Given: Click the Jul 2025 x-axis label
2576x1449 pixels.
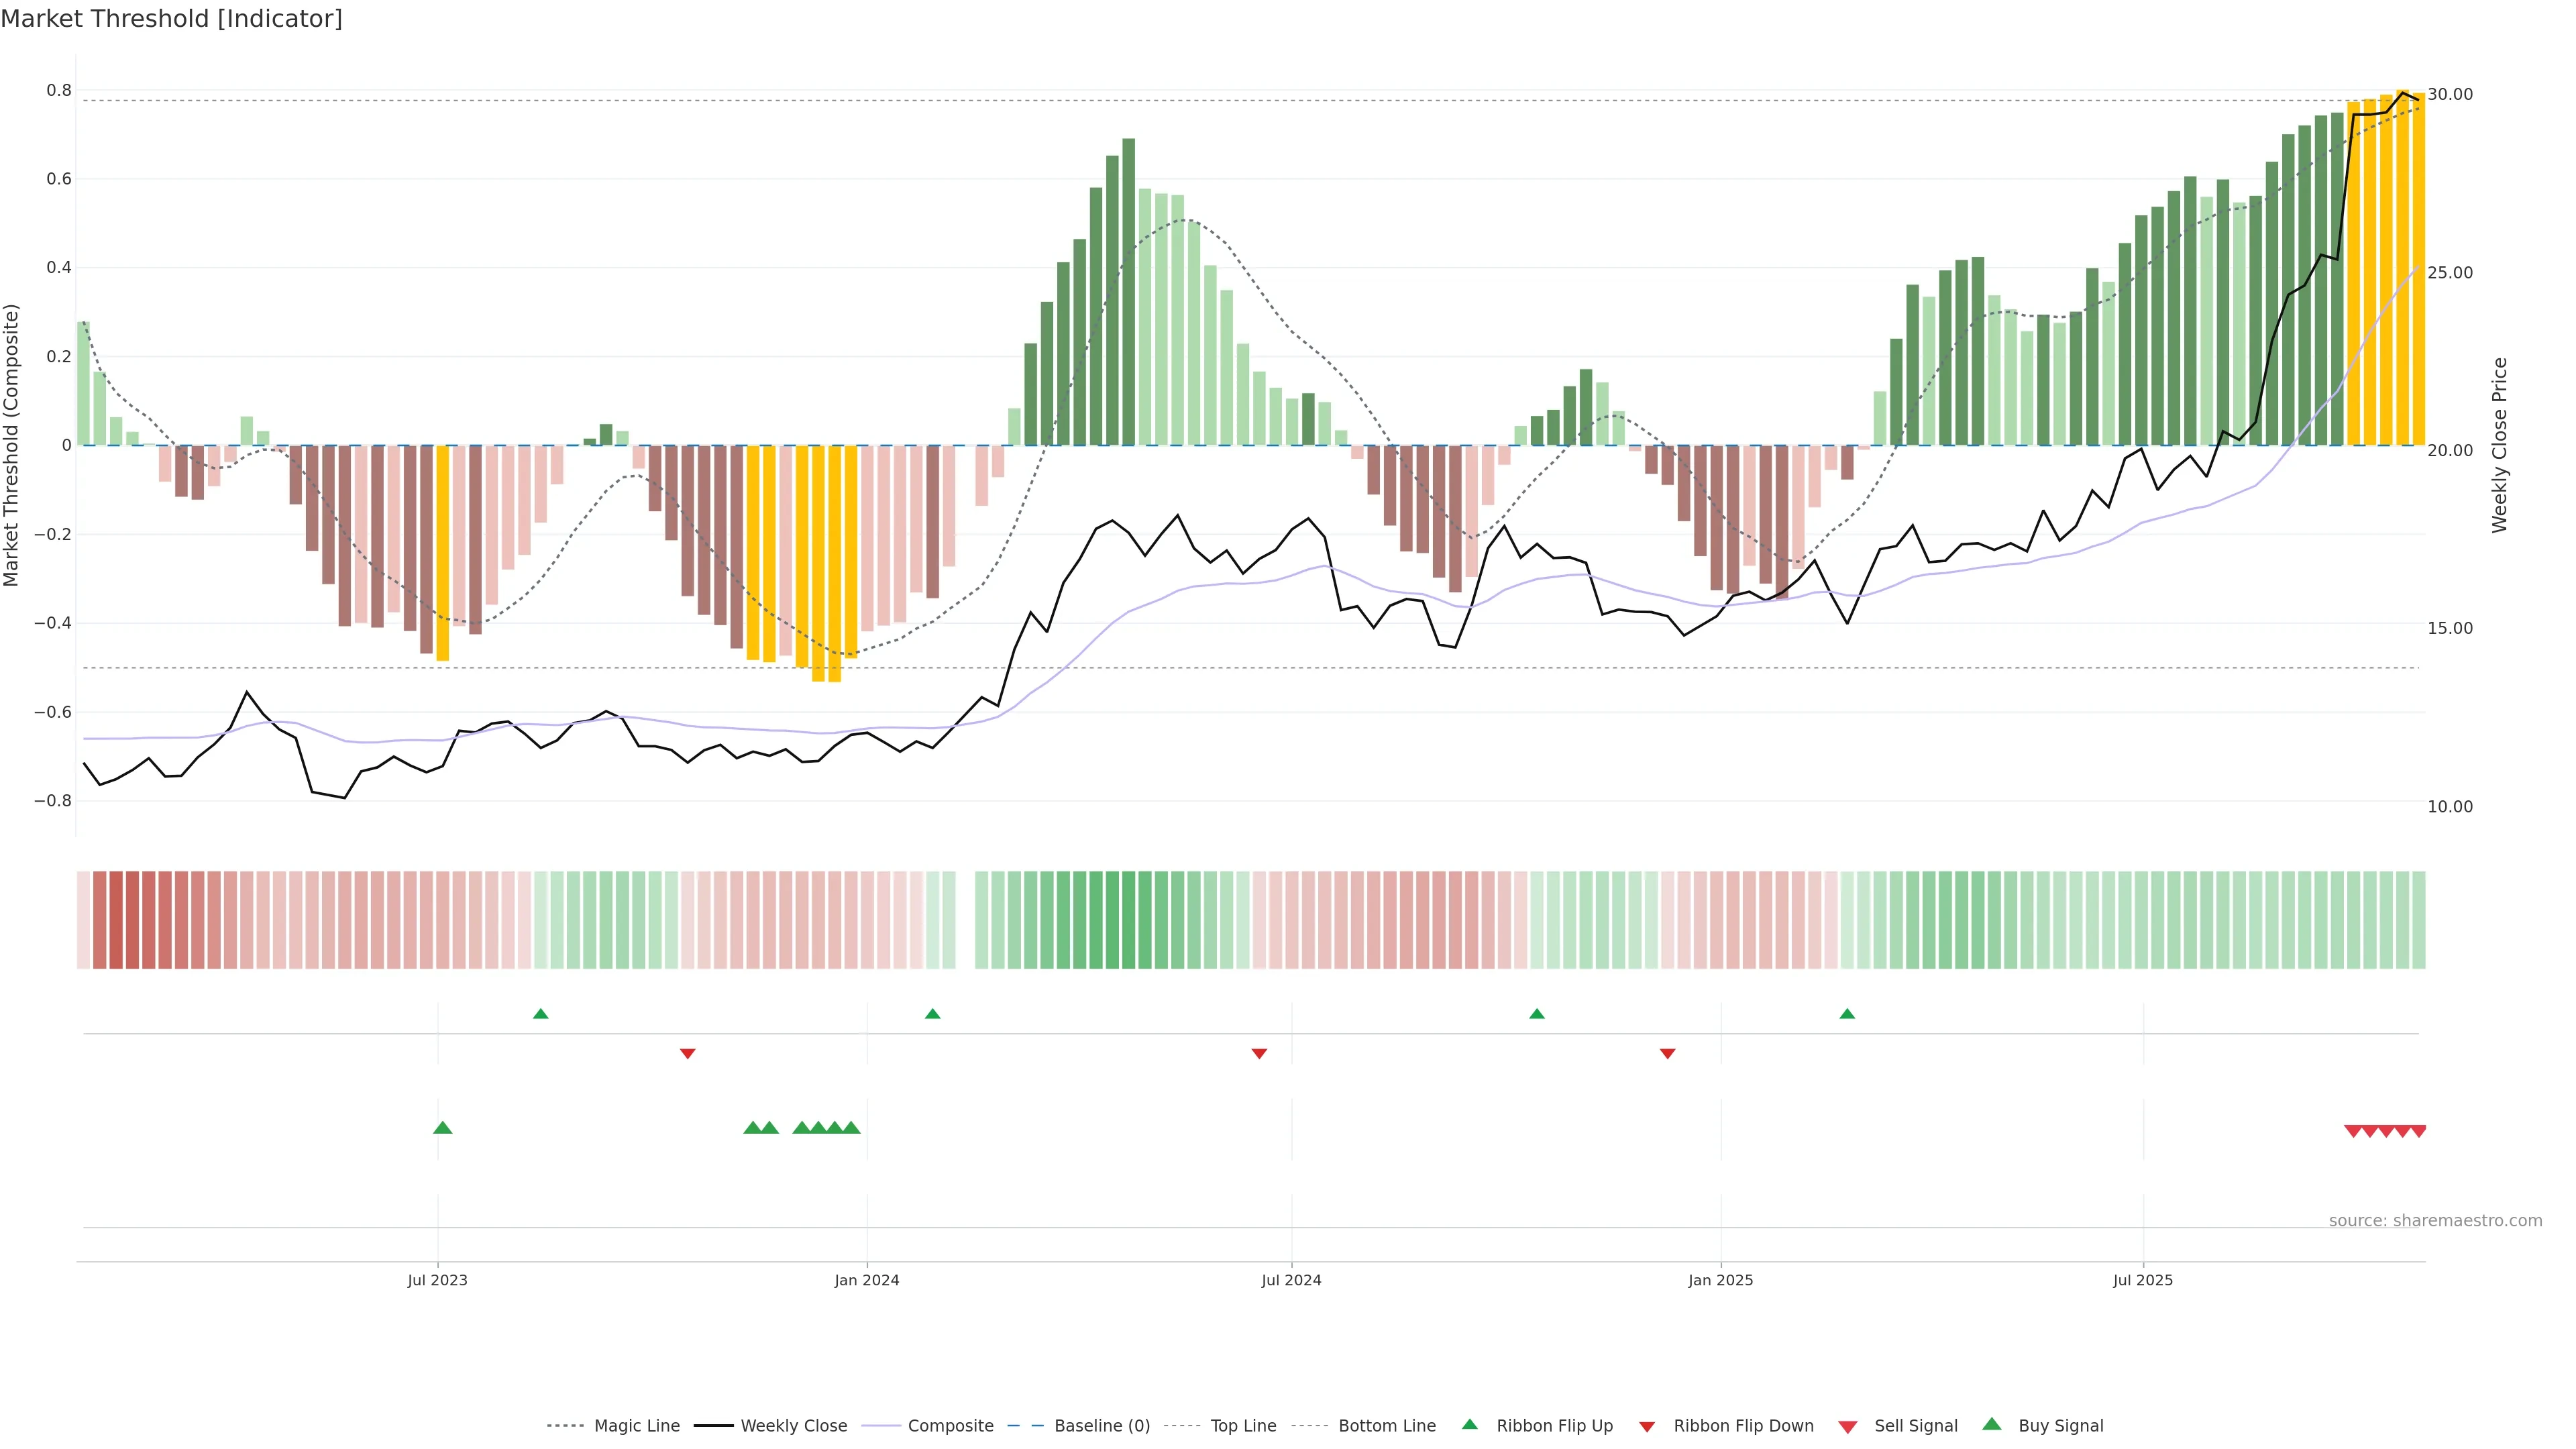Looking at the screenshot, I should 2143,1280.
